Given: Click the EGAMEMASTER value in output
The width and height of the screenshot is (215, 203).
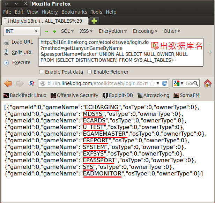Looking at the screenshot, I should tap(104, 134).
